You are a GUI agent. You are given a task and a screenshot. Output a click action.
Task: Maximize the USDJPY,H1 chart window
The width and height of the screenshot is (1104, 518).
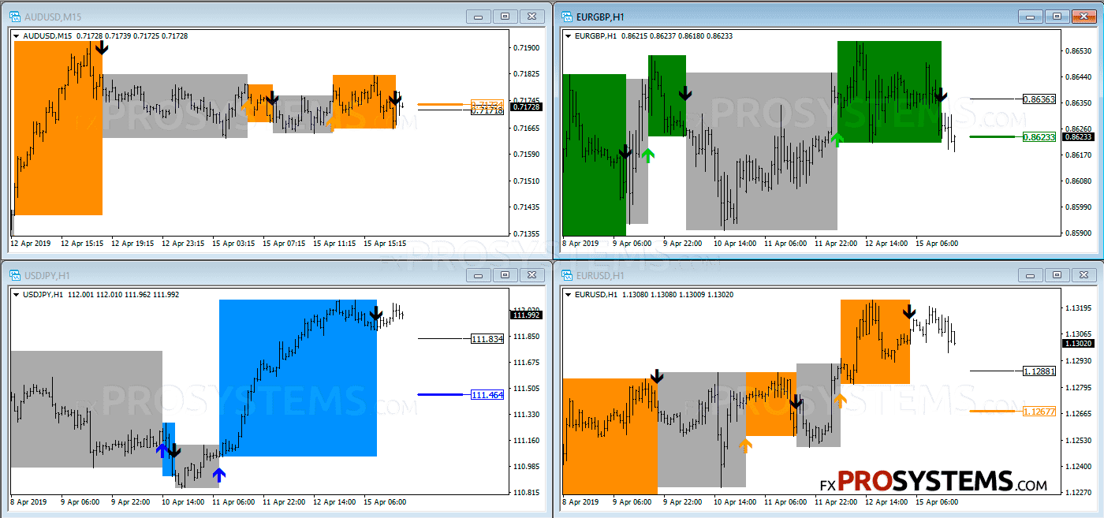click(x=506, y=274)
